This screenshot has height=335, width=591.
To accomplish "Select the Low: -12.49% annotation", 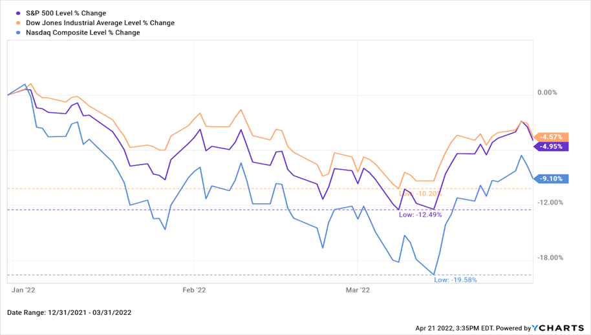I will [420, 214].
